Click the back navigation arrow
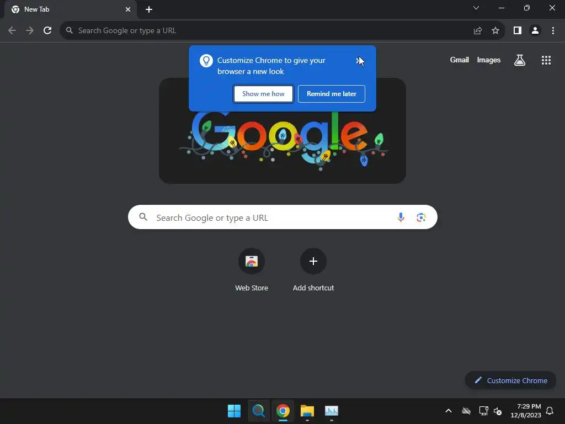This screenshot has height=424, width=565. [x=12, y=31]
